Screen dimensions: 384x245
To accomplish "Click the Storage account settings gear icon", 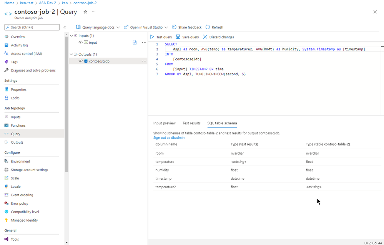I will tap(7, 170).
